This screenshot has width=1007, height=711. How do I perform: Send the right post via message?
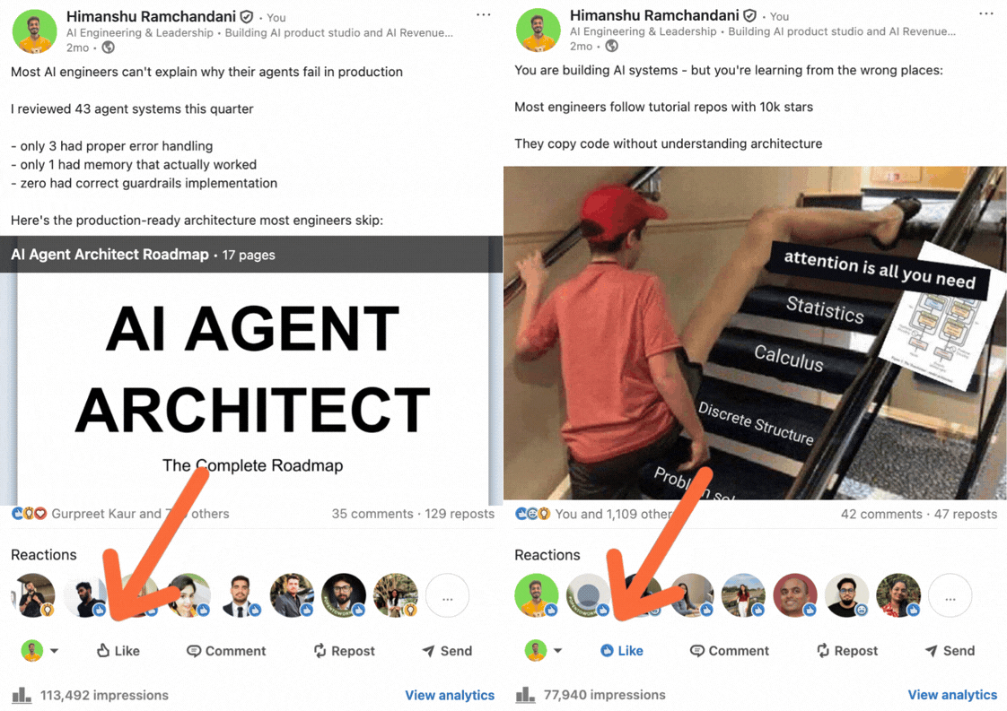click(x=950, y=651)
